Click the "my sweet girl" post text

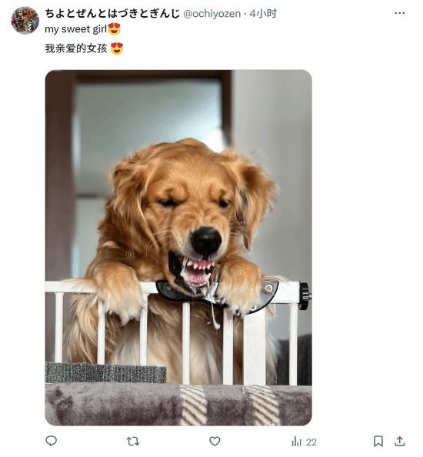[77, 29]
